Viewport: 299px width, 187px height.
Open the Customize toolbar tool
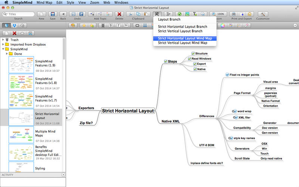(262, 14)
